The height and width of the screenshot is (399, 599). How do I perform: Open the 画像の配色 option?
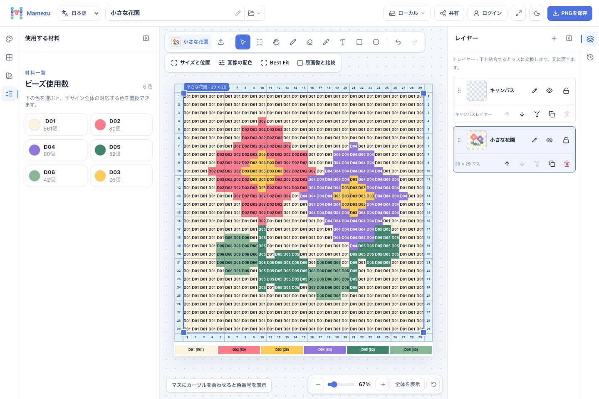(235, 63)
